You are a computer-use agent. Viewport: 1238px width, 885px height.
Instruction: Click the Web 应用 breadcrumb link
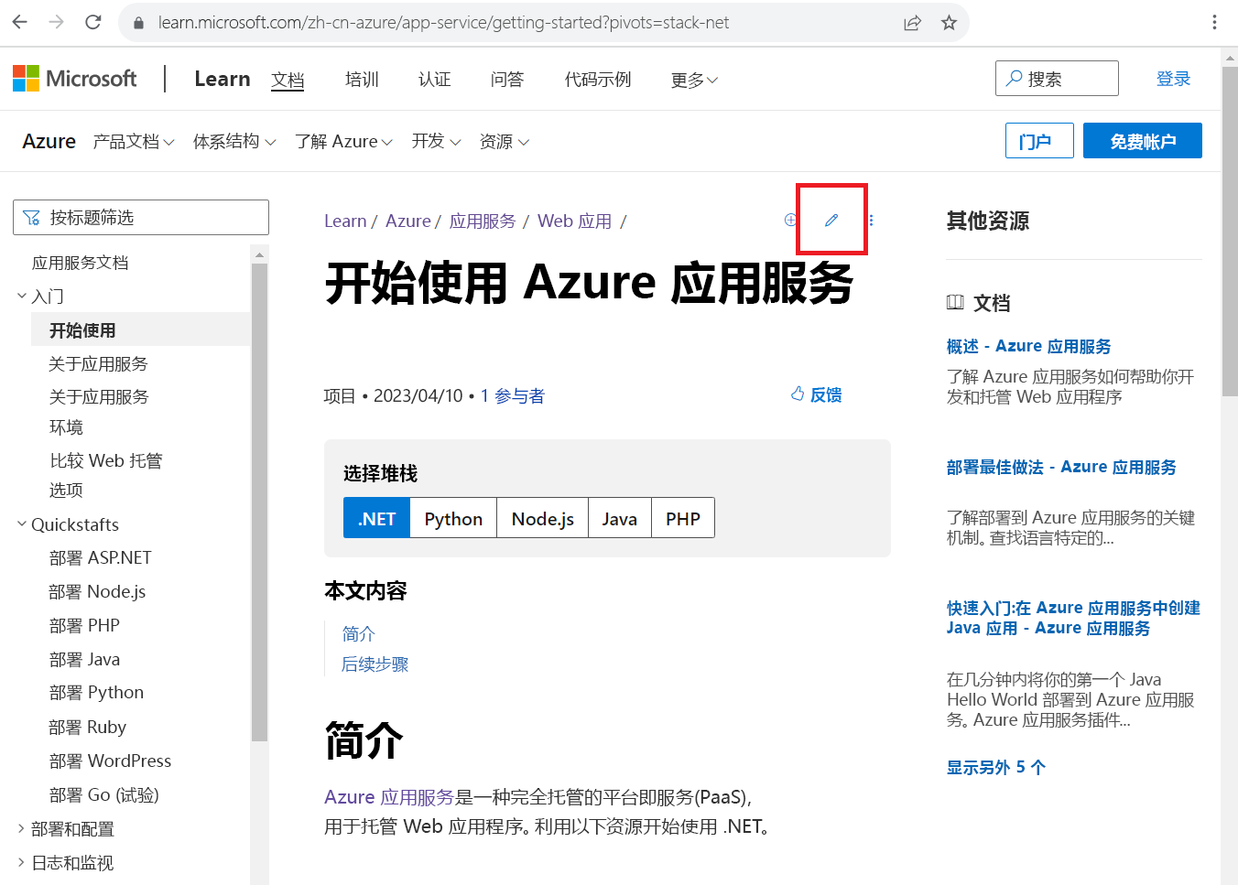point(574,221)
